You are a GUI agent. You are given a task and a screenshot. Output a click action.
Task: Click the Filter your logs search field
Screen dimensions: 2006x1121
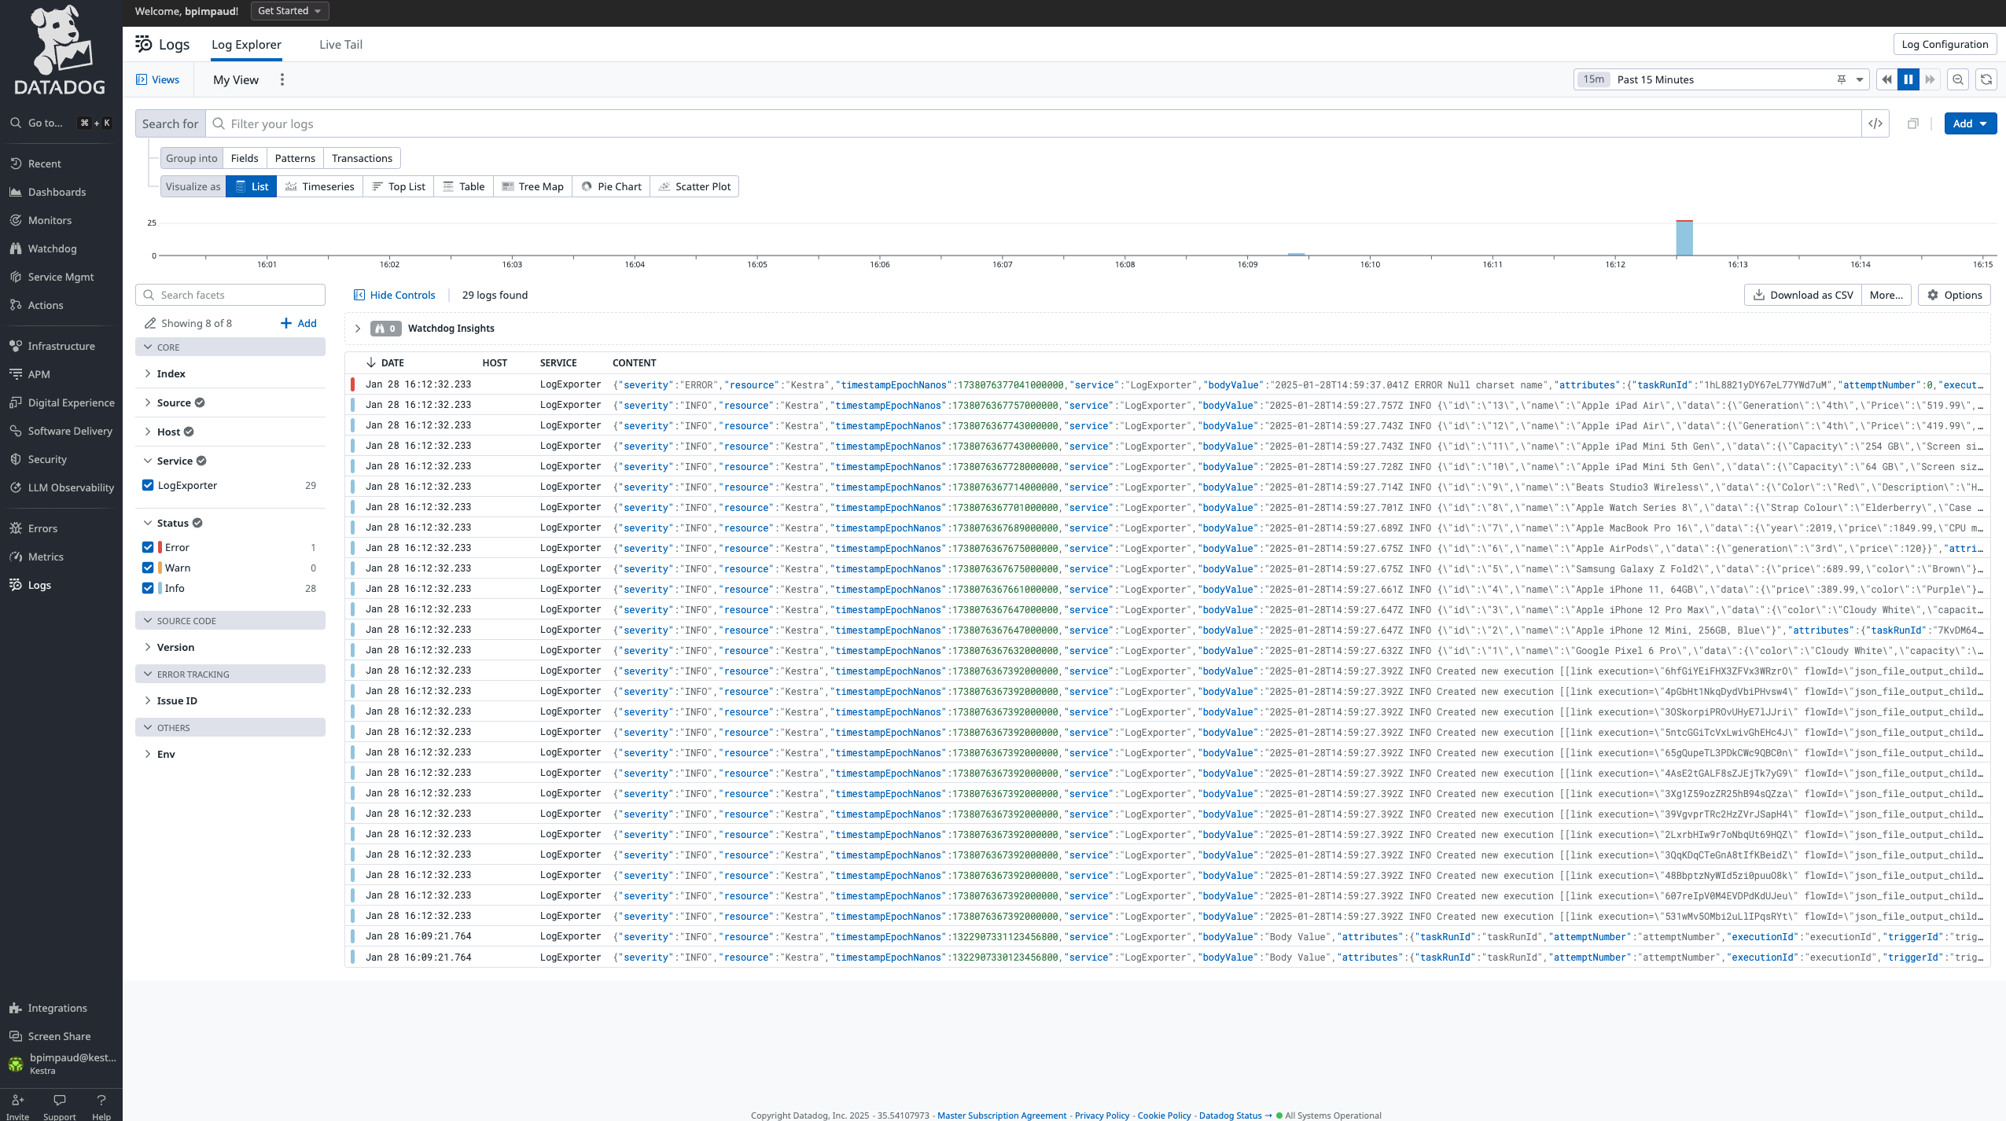coord(550,123)
